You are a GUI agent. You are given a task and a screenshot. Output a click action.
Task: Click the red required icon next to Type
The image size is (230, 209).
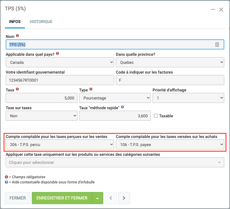point(91,89)
